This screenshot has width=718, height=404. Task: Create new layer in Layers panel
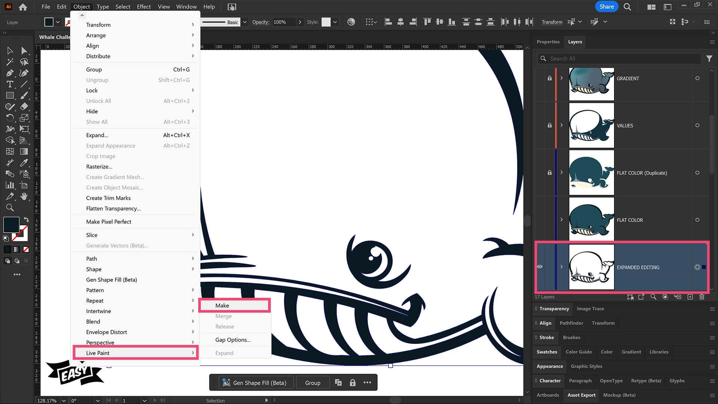point(690,297)
